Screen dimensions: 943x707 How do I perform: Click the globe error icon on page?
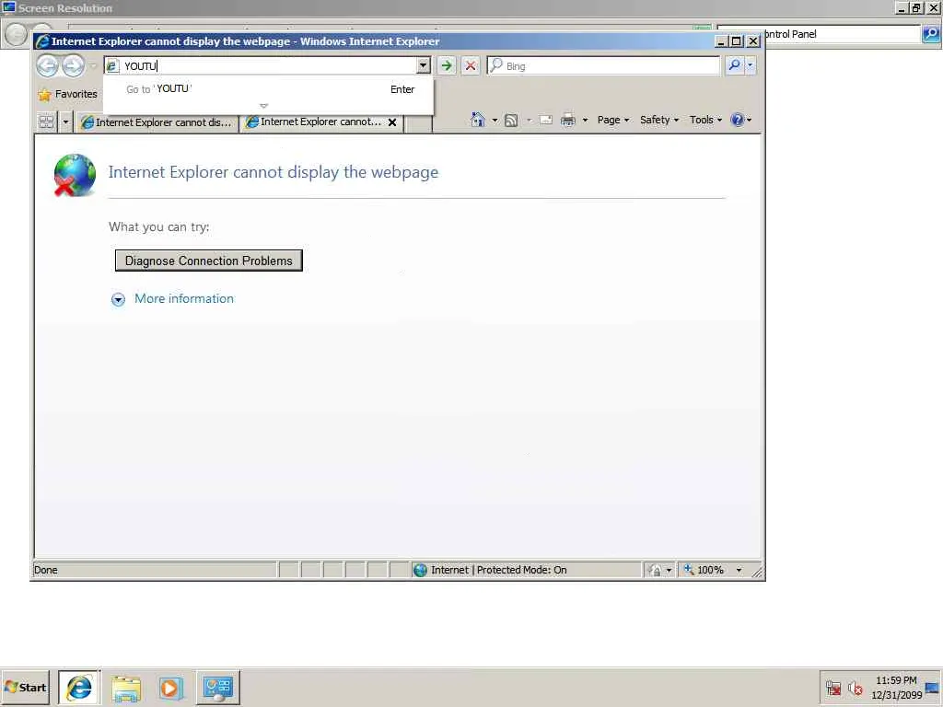75,175
